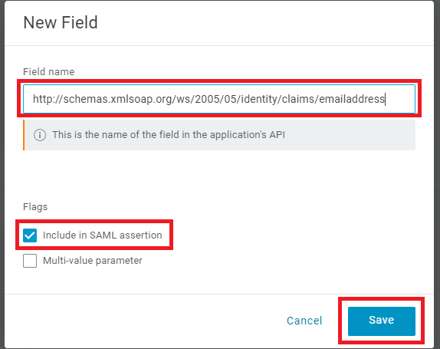The width and height of the screenshot is (440, 349).
Task: Click the 'Include in SAML assertion' label text
Action: coord(103,235)
